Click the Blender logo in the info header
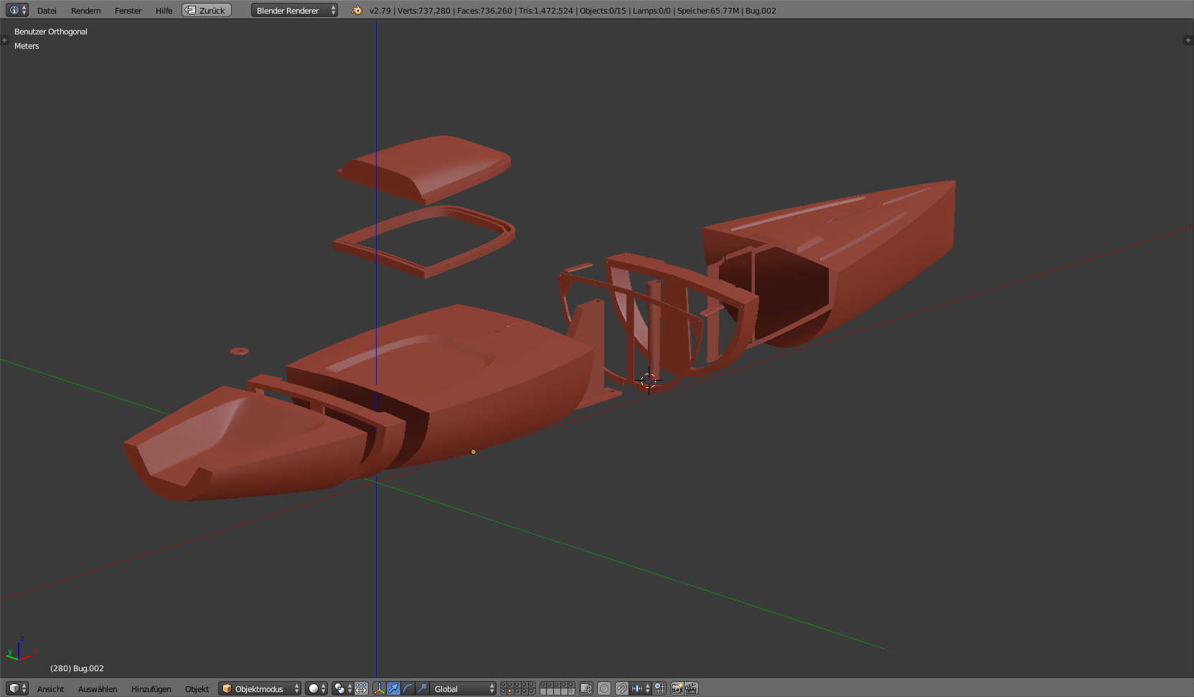 click(357, 11)
